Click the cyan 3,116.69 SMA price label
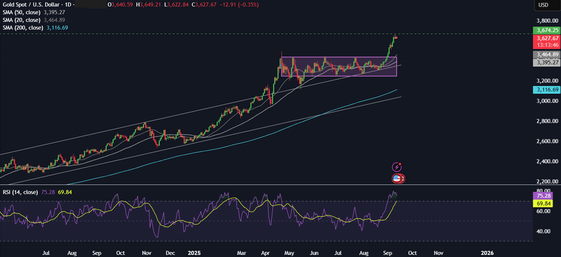Image resolution: width=561 pixels, height=257 pixels. coord(546,90)
